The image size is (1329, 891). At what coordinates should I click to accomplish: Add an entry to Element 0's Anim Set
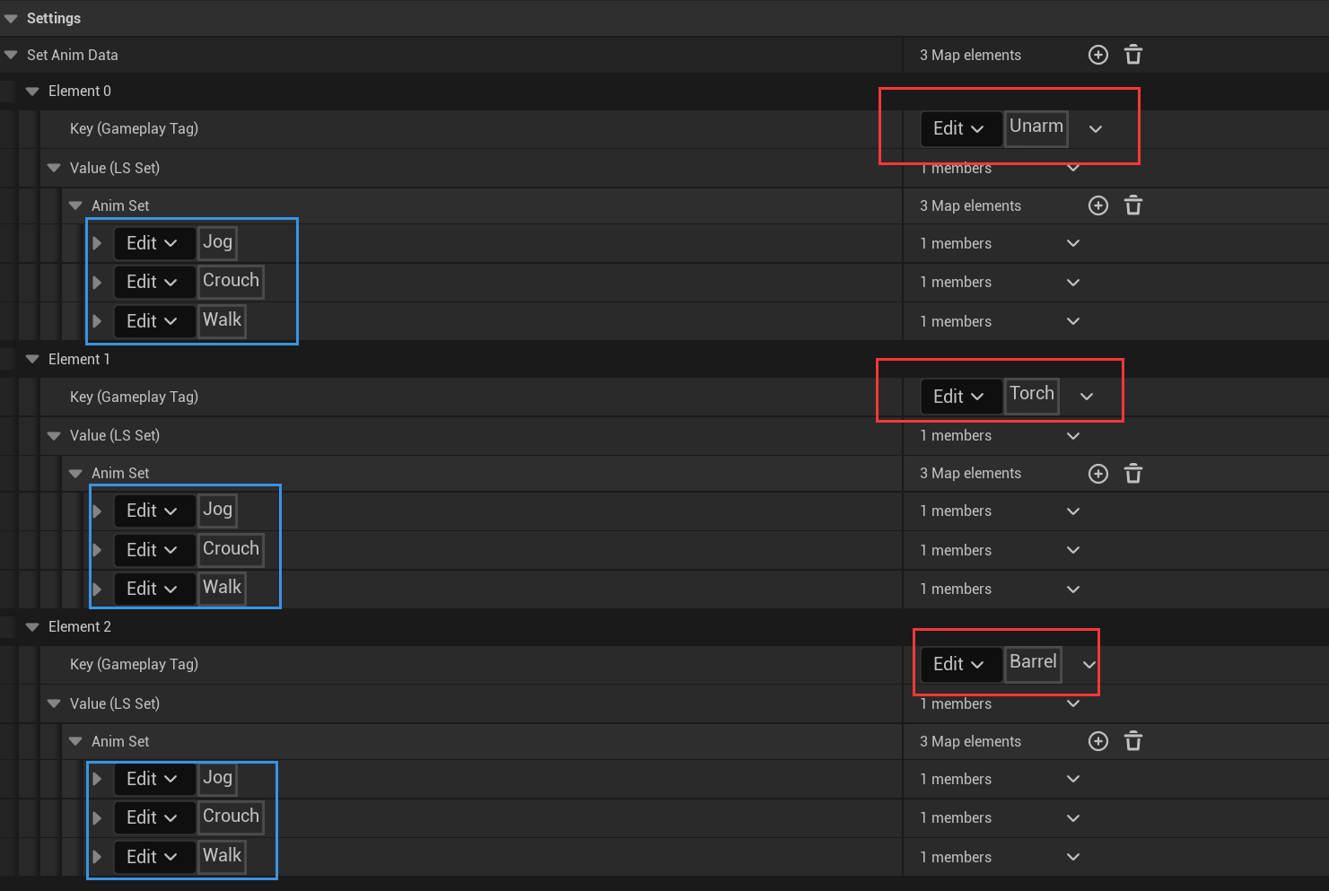pos(1097,205)
